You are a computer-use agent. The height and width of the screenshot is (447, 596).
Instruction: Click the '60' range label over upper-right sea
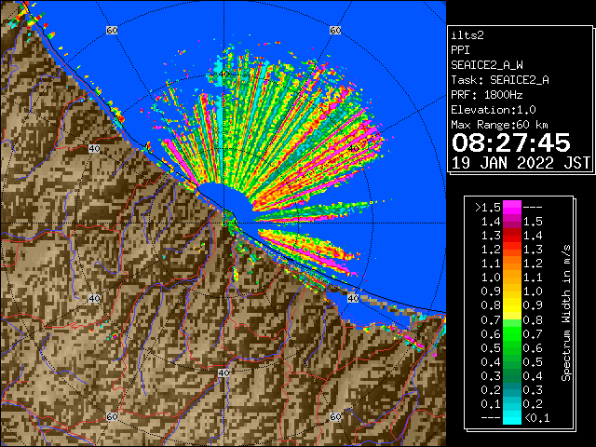(335, 30)
